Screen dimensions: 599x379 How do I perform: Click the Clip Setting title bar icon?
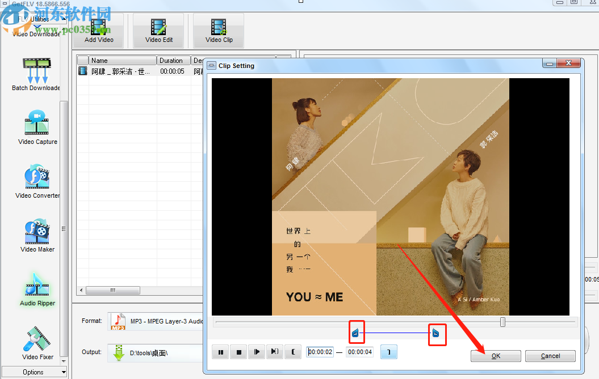pyautogui.click(x=211, y=66)
